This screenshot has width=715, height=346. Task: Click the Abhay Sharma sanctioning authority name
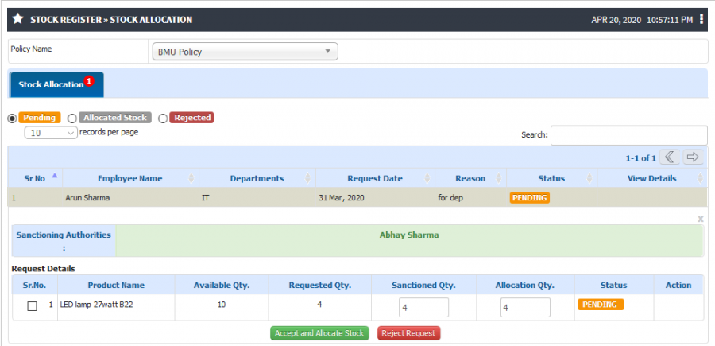click(x=409, y=235)
